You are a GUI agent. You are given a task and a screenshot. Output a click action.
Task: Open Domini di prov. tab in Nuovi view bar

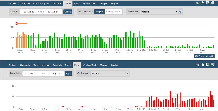41,3
